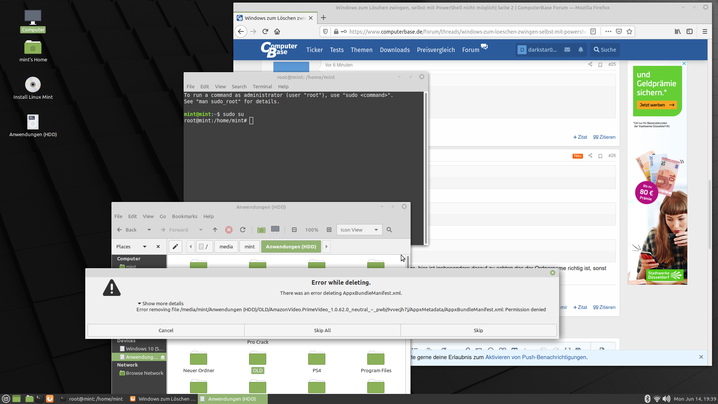The height and width of the screenshot is (404, 718).
Task: Toggle the Firefox sidebar icon
Action: pos(690,31)
